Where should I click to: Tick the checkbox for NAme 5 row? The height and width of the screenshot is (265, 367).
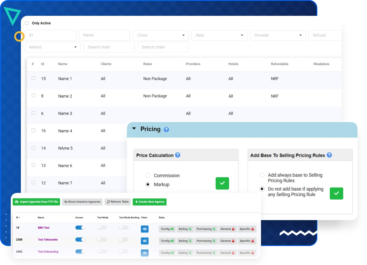(x=34, y=148)
